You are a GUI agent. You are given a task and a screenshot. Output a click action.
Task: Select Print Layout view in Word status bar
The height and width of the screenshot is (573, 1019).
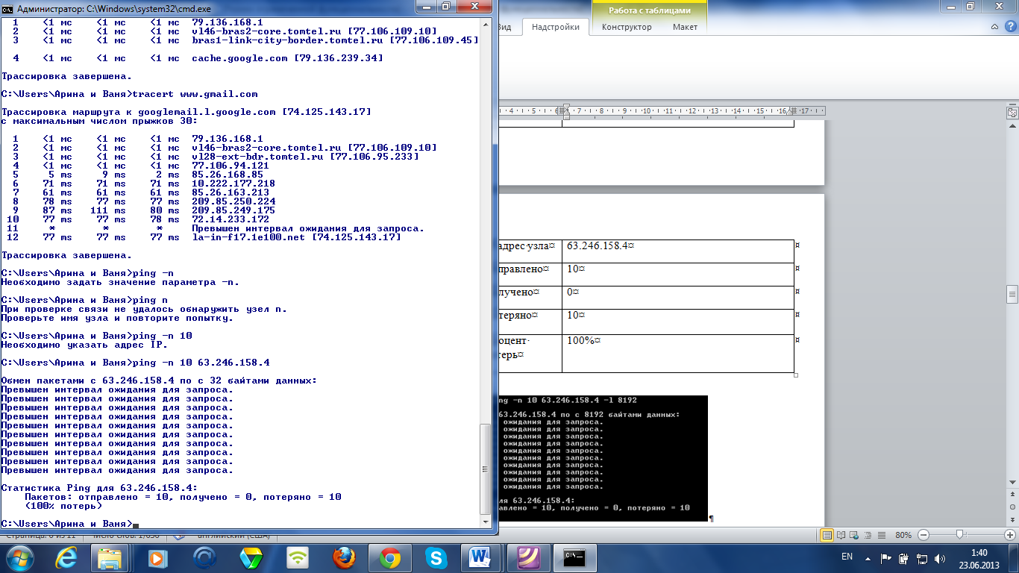[x=827, y=535]
